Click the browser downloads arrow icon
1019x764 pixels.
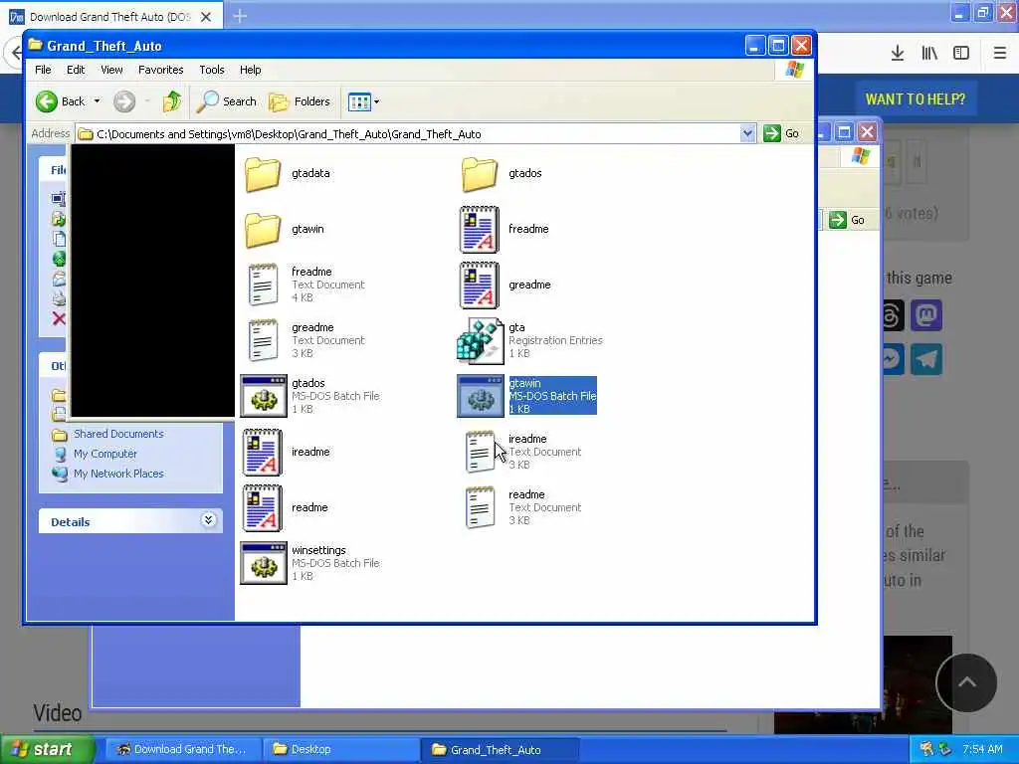(x=898, y=54)
